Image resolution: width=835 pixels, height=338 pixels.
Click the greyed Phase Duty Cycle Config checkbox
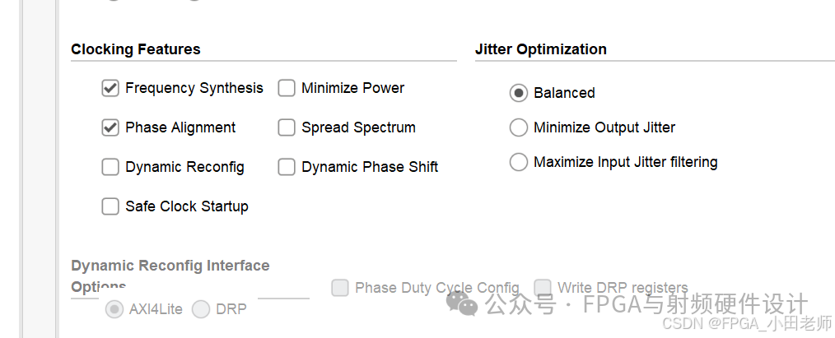click(340, 288)
